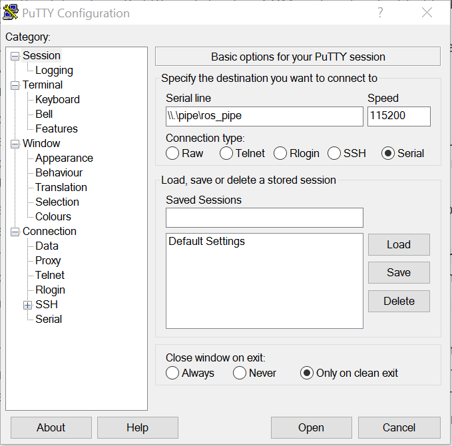Click the title bar help question mark
Viewport: 452px width, 446px height.
pyautogui.click(x=380, y=13)
